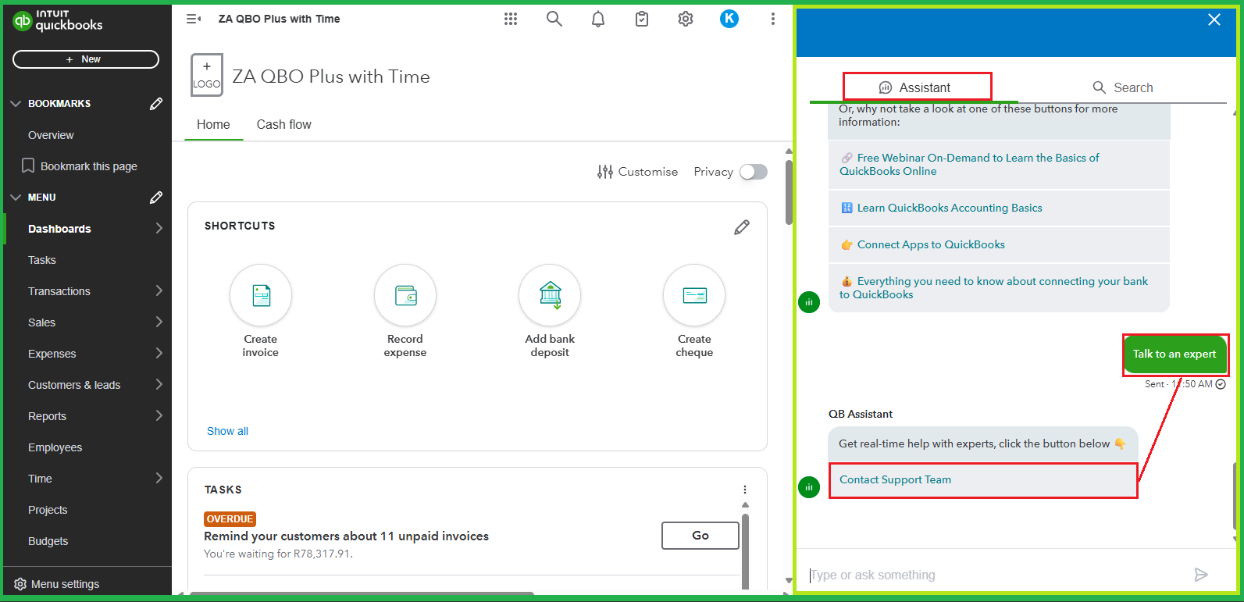Edit bookmarks with pencil icon

156,104
